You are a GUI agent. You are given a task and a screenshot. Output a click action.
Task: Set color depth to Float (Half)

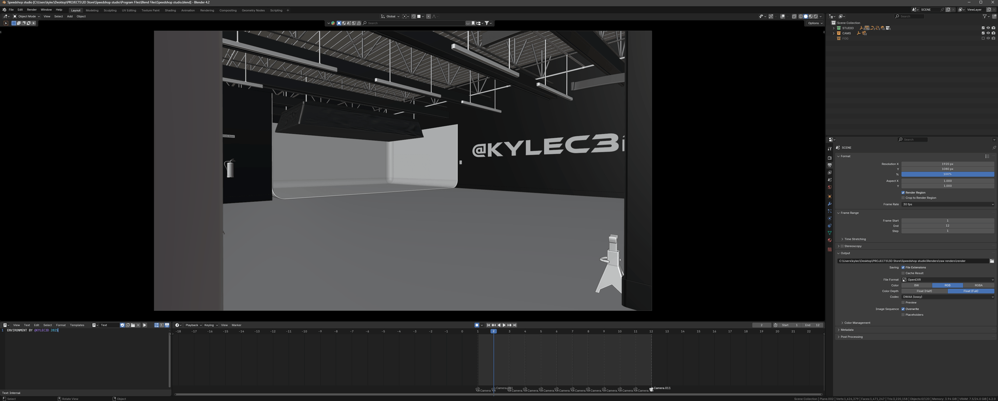(x=924, y=291)
